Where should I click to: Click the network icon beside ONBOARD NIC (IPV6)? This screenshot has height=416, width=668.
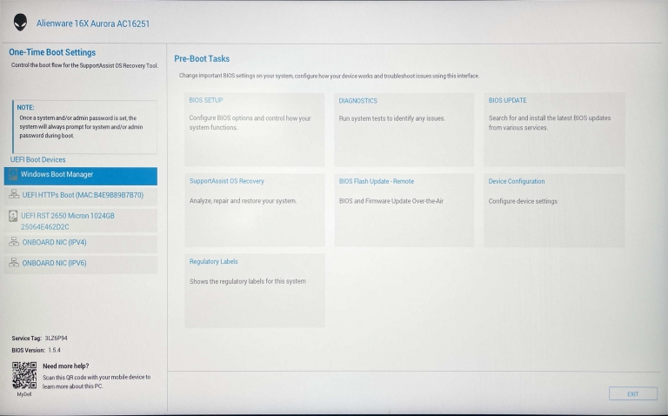(x=13, y=263)
